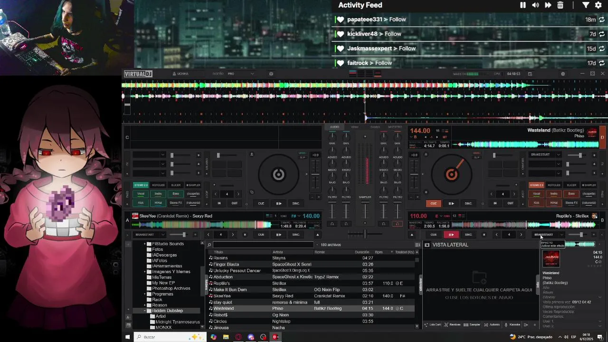Click SINC on Wasteland deck

click(468, 203)
